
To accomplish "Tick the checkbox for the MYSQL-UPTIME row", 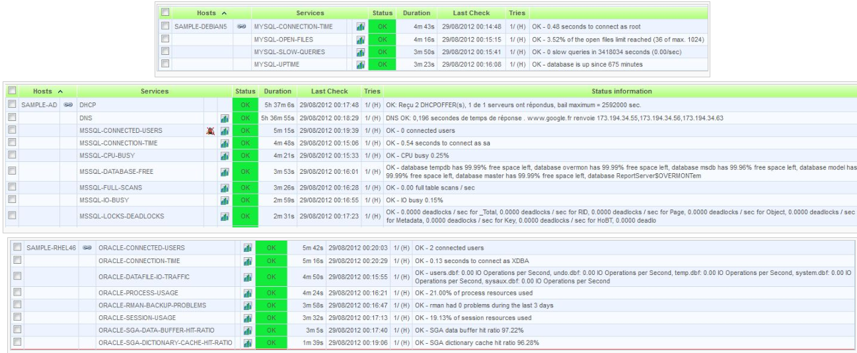I will [165, 64].
